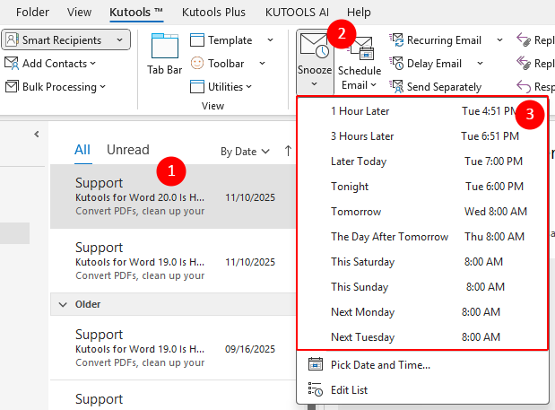Collapse the Snooze dropdown arrow

point(315,84)
